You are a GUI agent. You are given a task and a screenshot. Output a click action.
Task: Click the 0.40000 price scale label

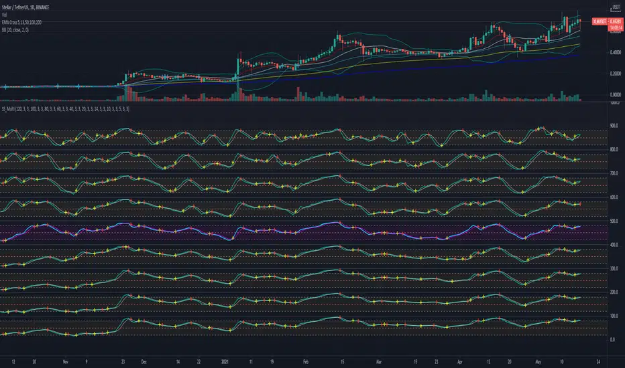pyautogui.click(x=616, y=52)
